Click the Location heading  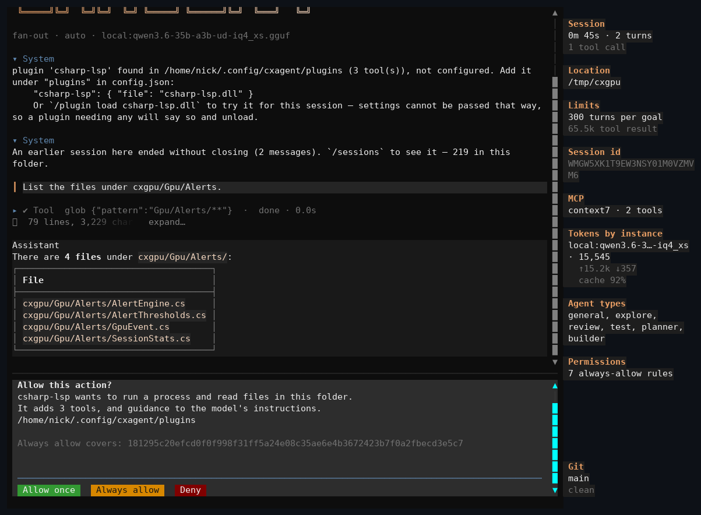click(589, 70)
